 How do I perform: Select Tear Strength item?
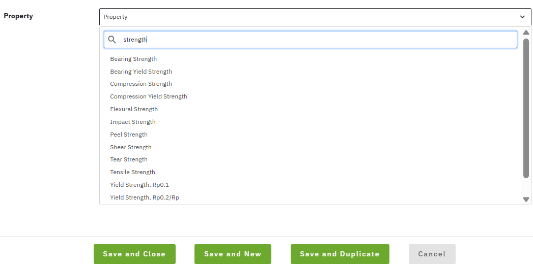(x=129, y=159)
